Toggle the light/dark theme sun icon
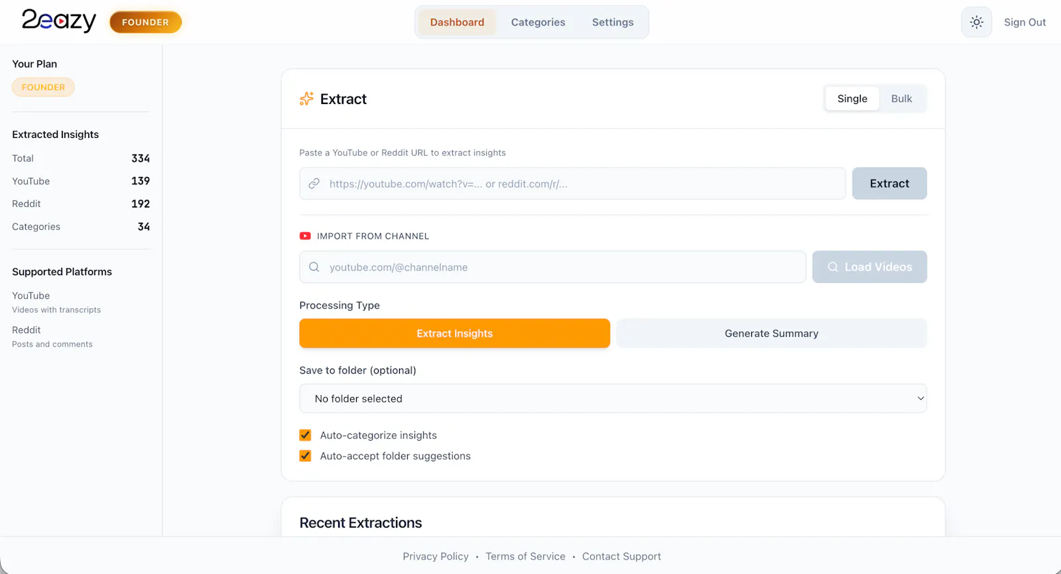 (x=976, y=22)
